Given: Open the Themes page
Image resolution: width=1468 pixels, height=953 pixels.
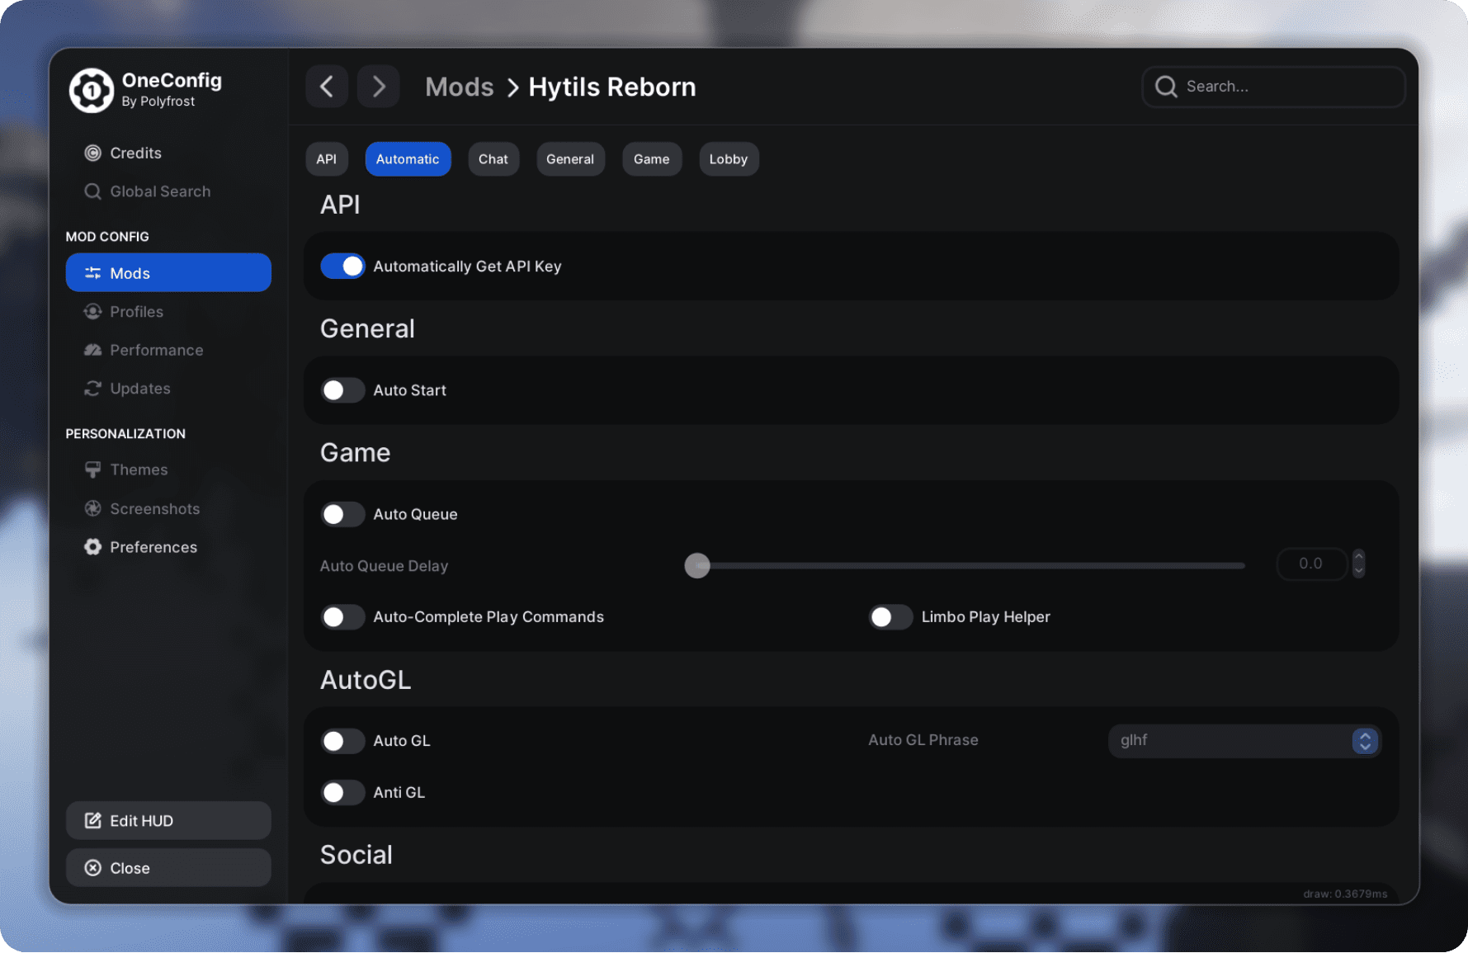Looking at the screenshot, I should coord(139,469).
